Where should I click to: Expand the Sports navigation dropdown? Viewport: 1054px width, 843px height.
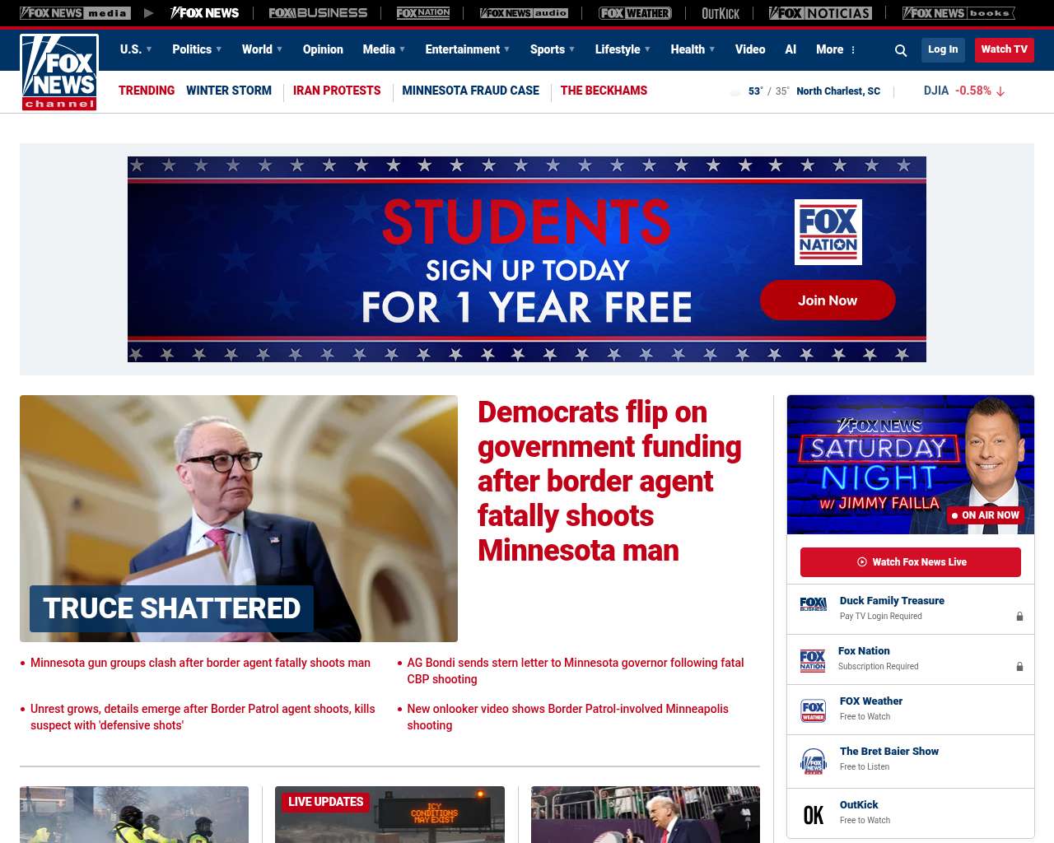[553, 49]
